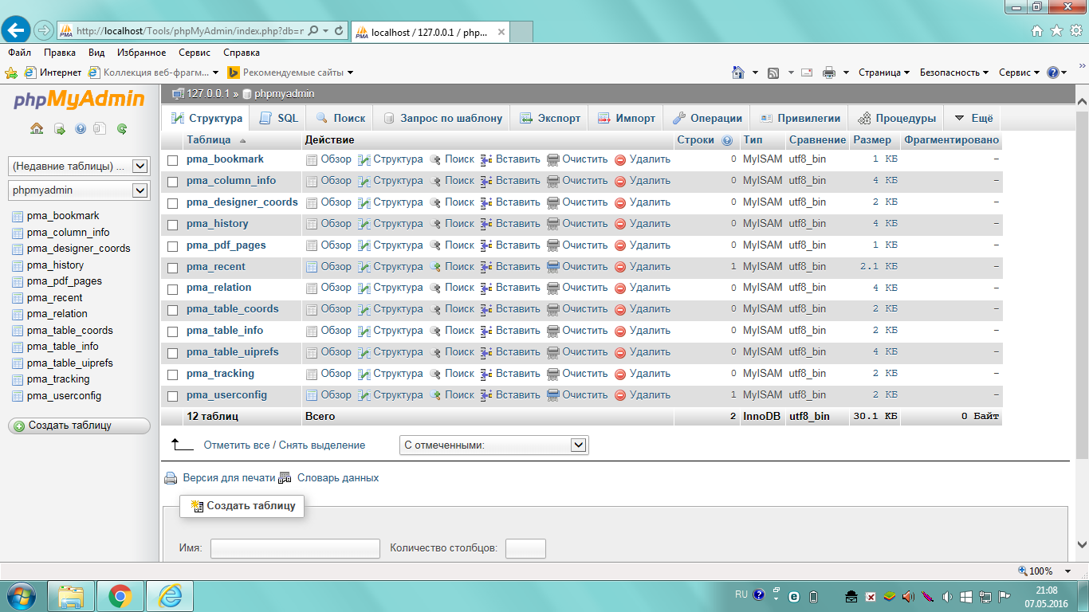Screen dimensions: 1089x612
Task: Check the pma_column_info row checkbox
Action: [x=172, y=182]
